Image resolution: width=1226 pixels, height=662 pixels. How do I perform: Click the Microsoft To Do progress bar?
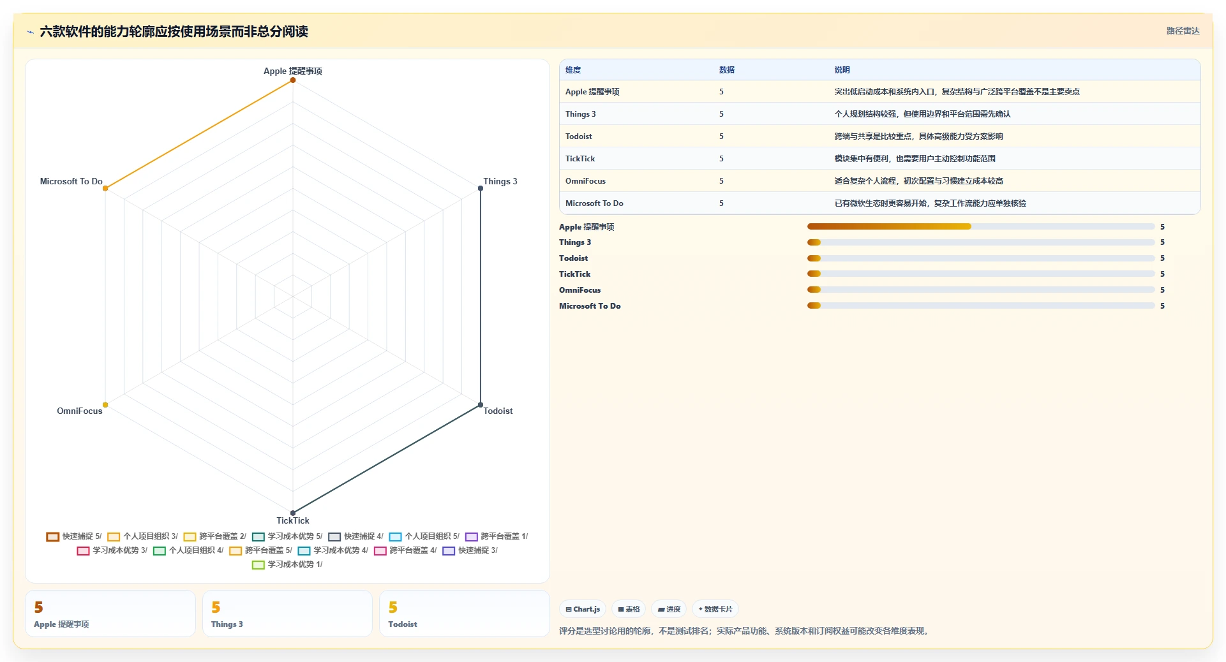pyautogui.click(x=981, y=305)
